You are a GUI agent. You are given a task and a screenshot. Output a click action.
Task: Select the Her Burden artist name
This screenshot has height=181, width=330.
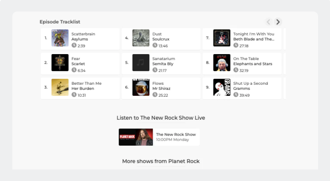(83, 89)
